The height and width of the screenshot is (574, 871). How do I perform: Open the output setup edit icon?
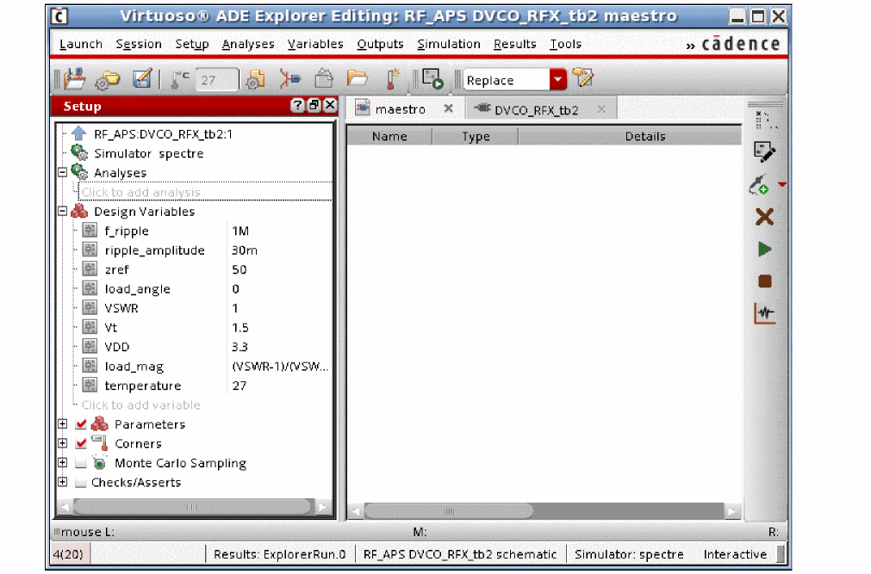764,152
